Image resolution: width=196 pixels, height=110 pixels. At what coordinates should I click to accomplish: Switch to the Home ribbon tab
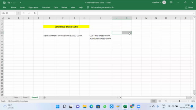pyautogui.click(x=13, y=7)
